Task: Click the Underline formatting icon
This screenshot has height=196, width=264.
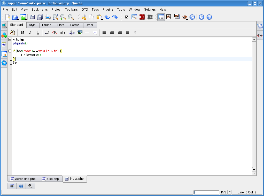Action: pyautogui.click(x=38, y=33)
